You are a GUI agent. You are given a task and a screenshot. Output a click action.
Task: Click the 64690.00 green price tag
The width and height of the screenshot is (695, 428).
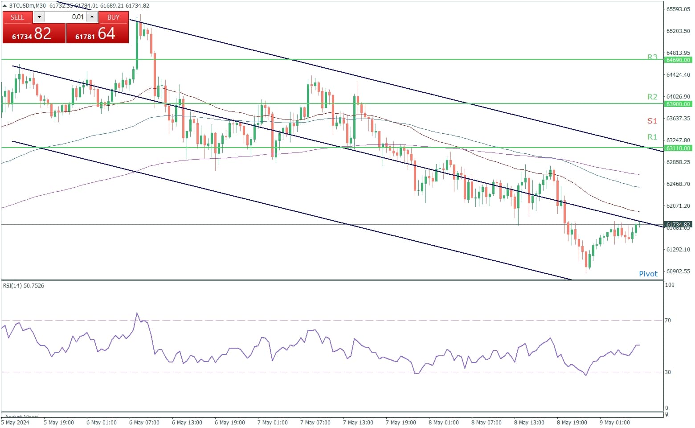pyautogui.click(x=678, y=60)
